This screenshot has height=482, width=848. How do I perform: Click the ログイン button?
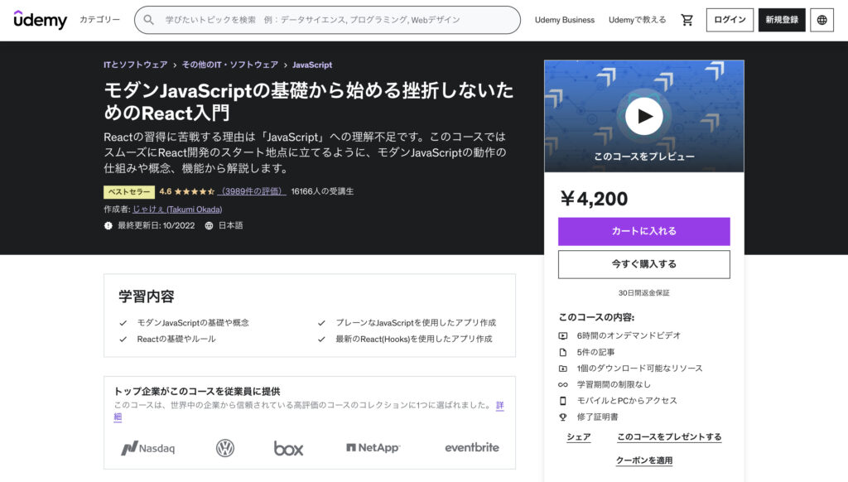[x=730, y=20]
